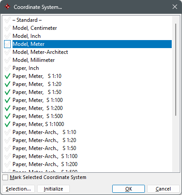Click the checkmark icon next to Paper, Meter S 1:1000
The height and width of the screenshot is (195, 182).
click(7, 124)
